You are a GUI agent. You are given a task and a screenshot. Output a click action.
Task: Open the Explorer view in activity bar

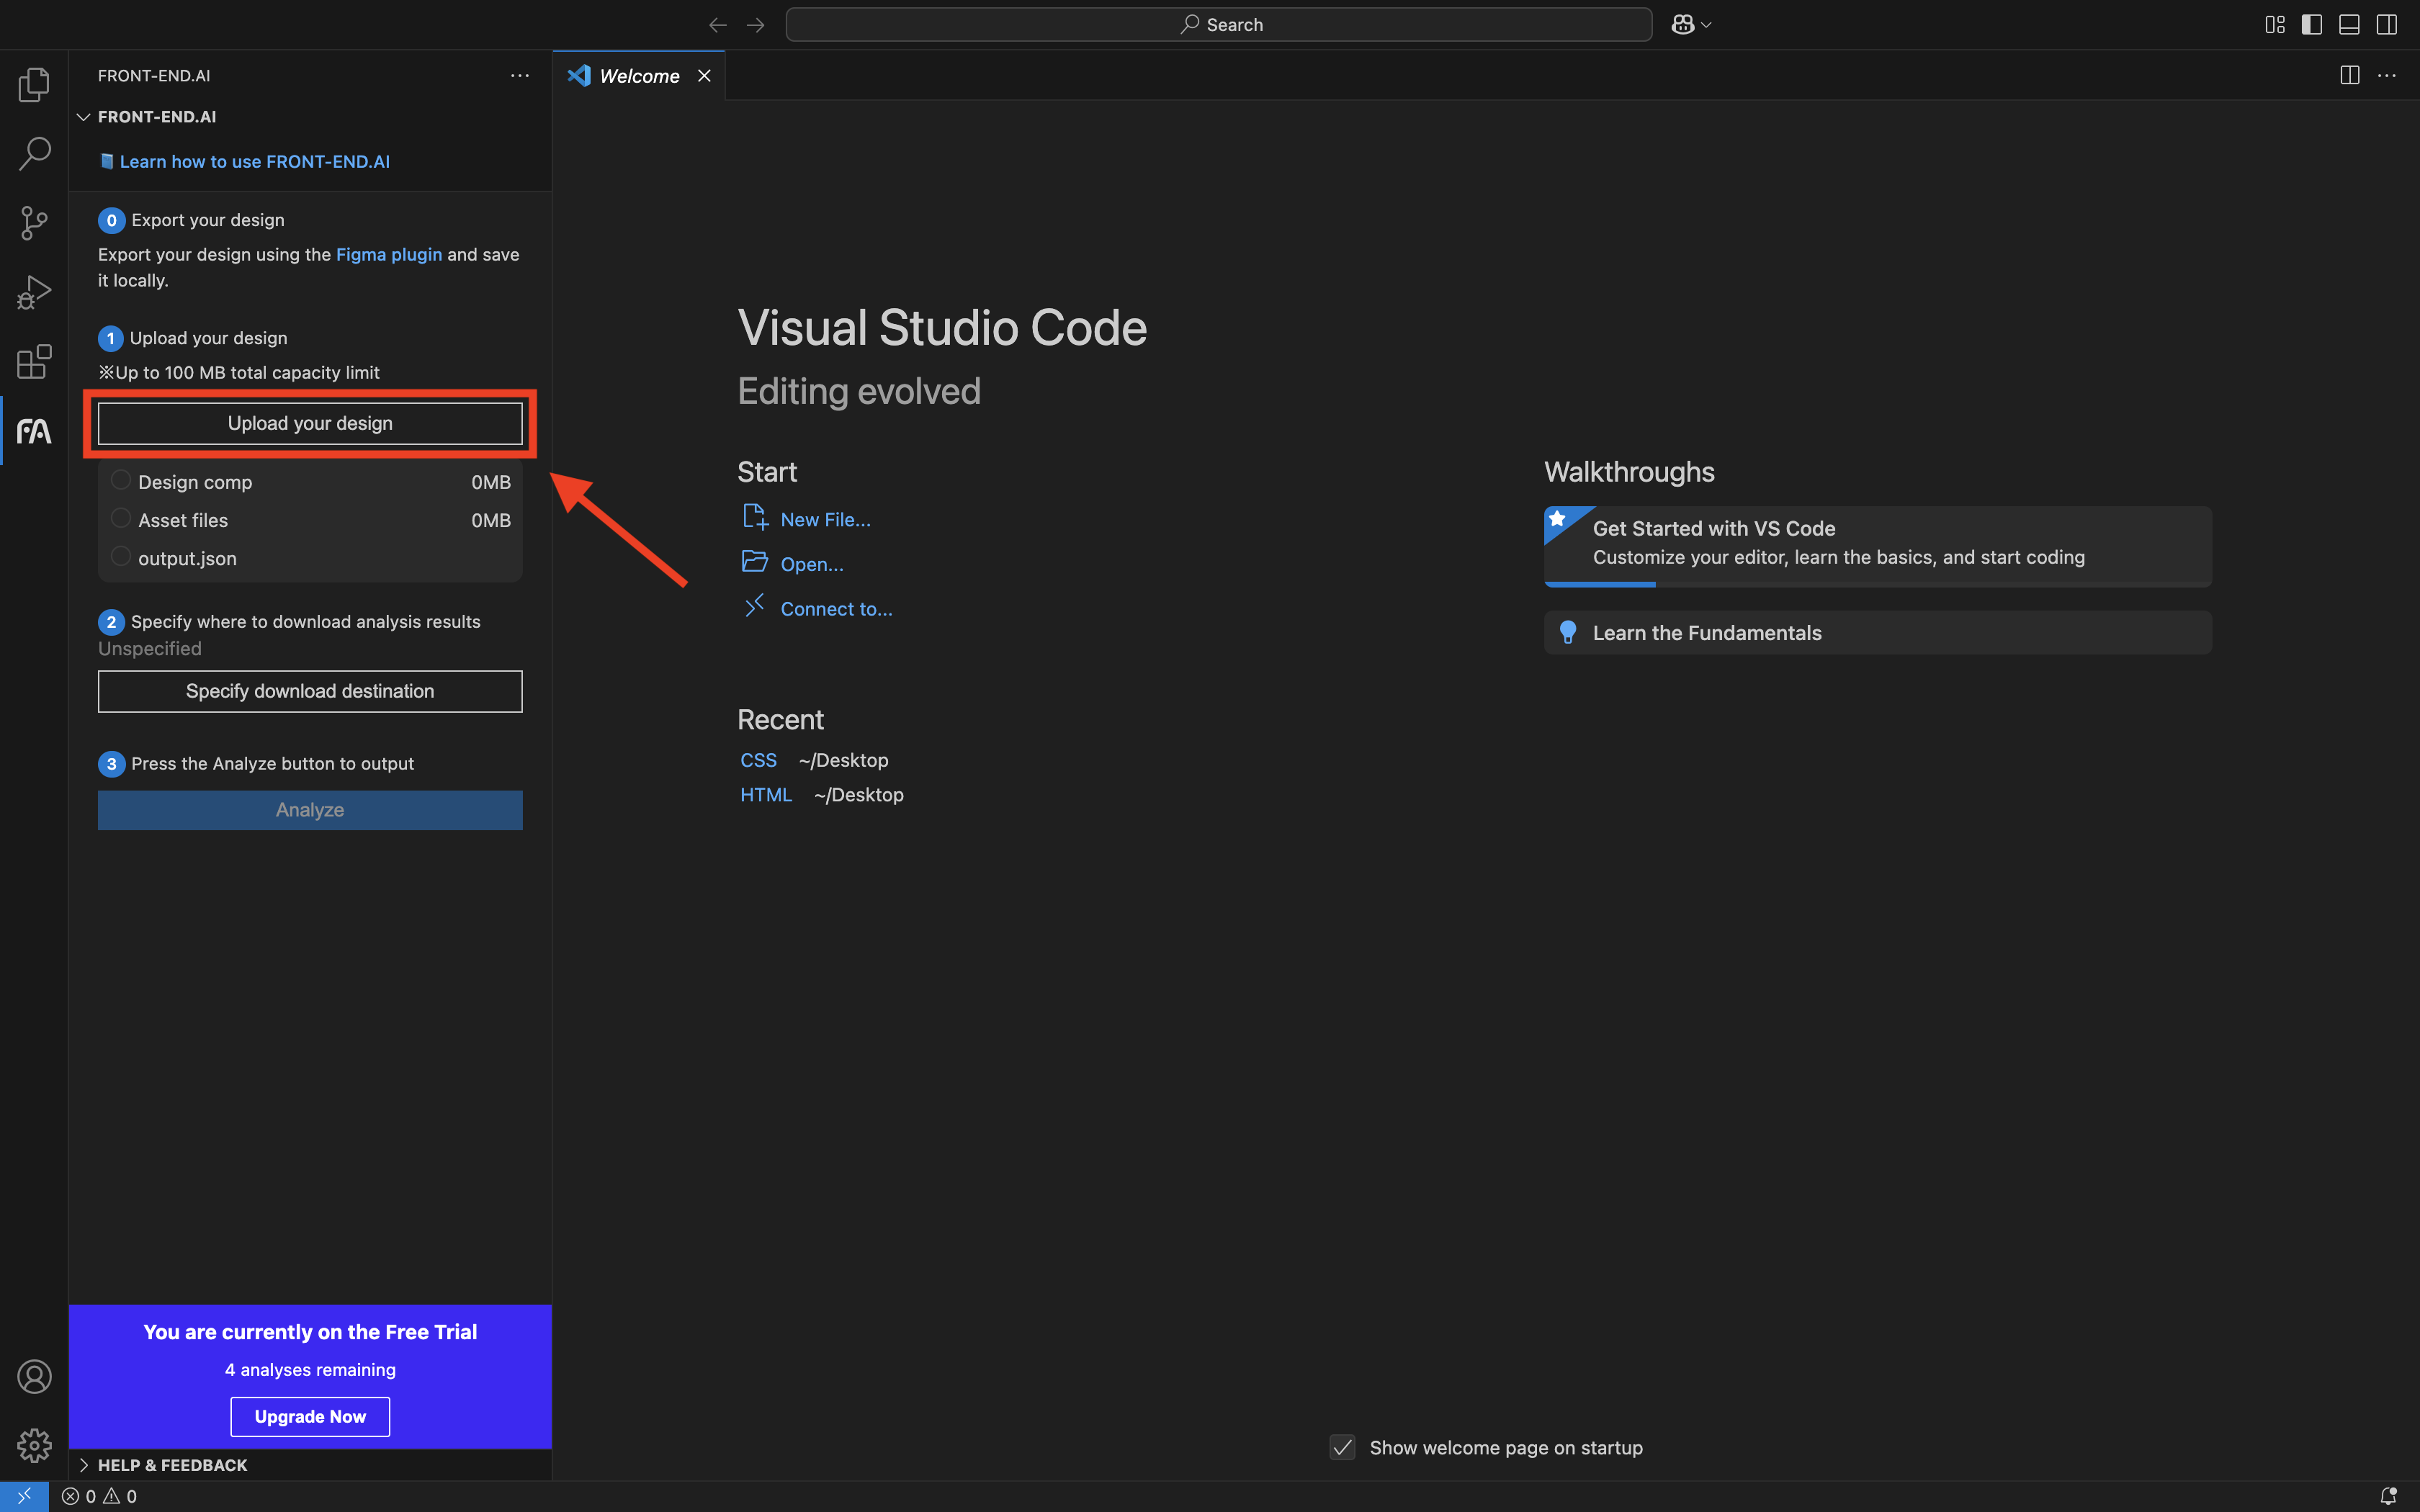coord(34,84)
